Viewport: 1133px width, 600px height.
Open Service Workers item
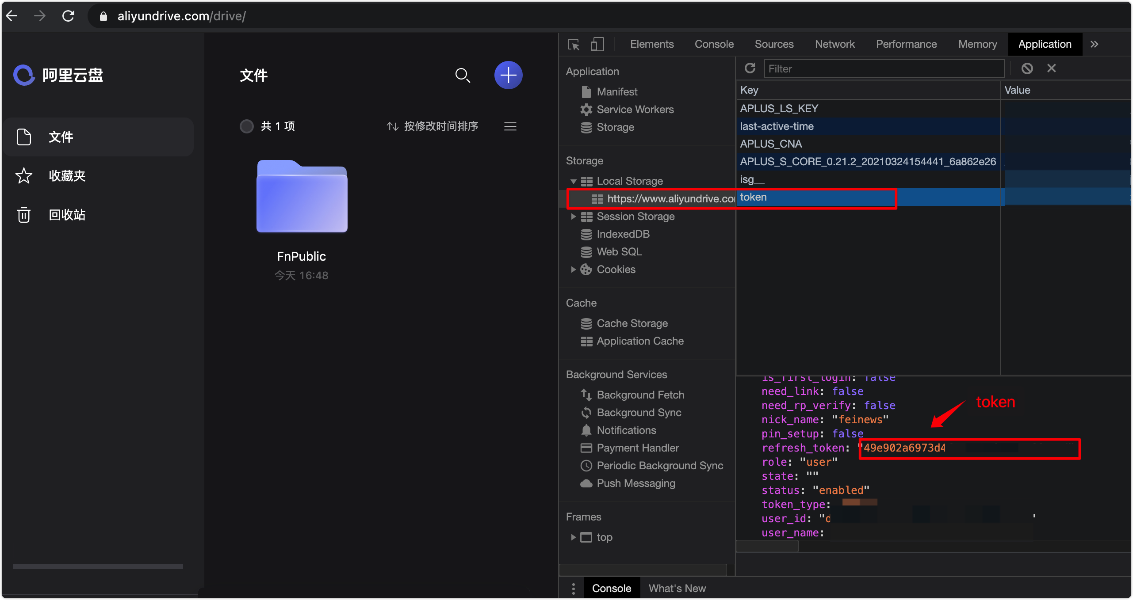(x=635, y=109)
